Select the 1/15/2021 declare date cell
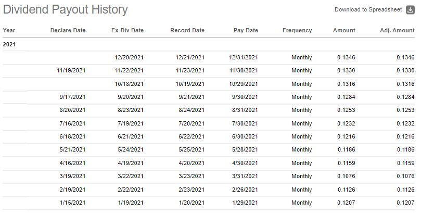 pyautogui.click(x=72, y=203)
